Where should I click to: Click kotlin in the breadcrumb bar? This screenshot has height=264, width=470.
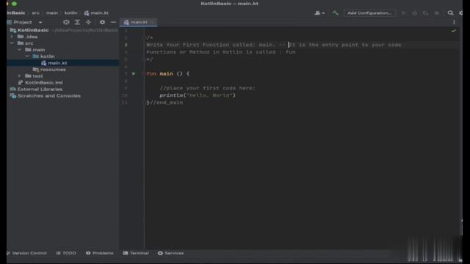click(70, 13)
